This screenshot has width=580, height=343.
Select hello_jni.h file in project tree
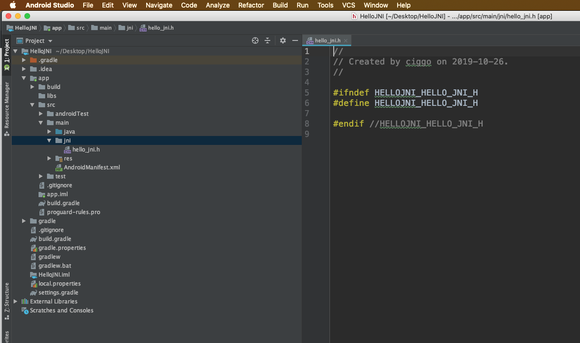[x=82, y=150]
